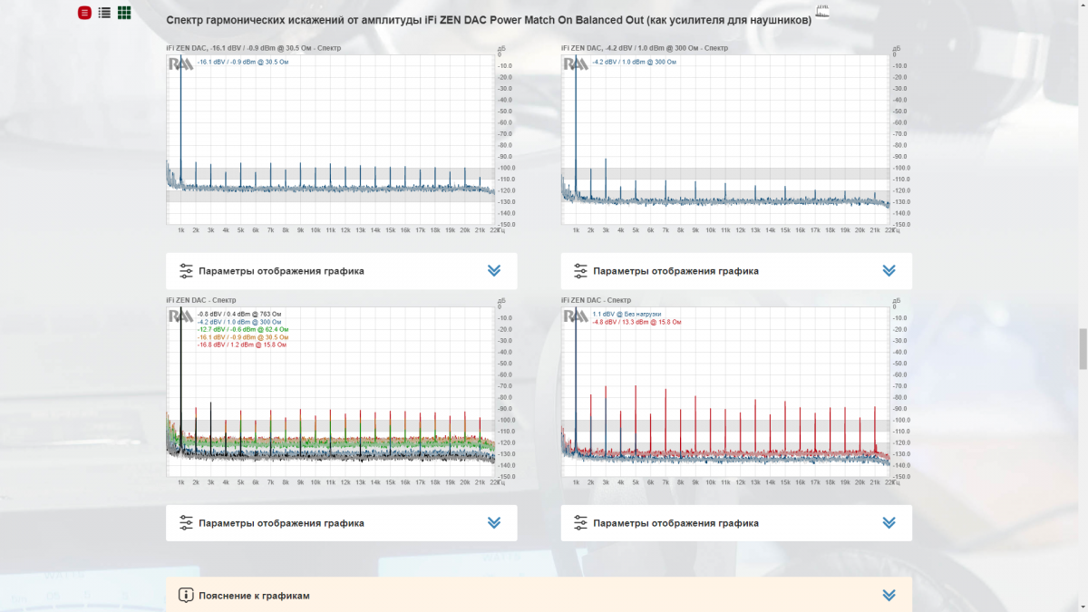Click the chart title ending 300 Ом - Спектр
The height and width of the screenshot is (612, 1088).
click(645, 47)
